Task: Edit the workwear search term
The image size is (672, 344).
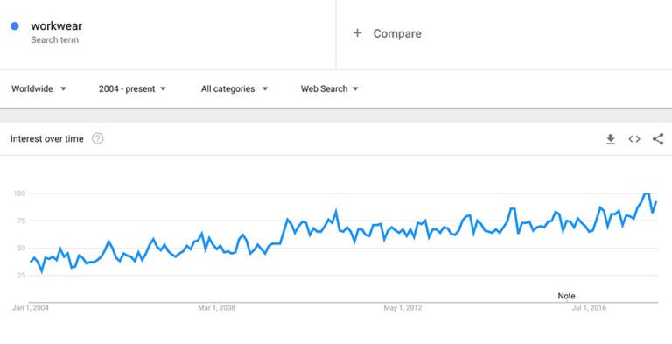Action: (56, 25)
